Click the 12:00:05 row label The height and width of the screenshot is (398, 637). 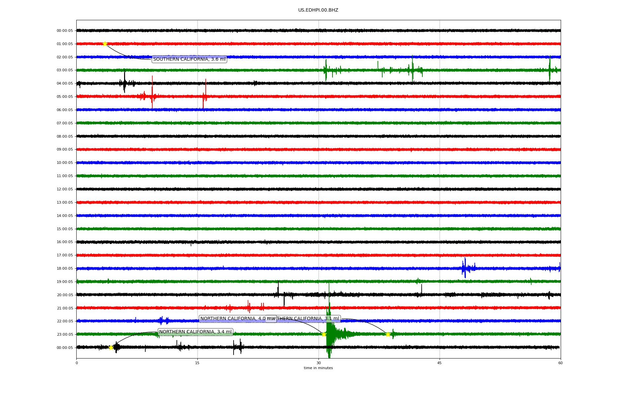(65, 189)
